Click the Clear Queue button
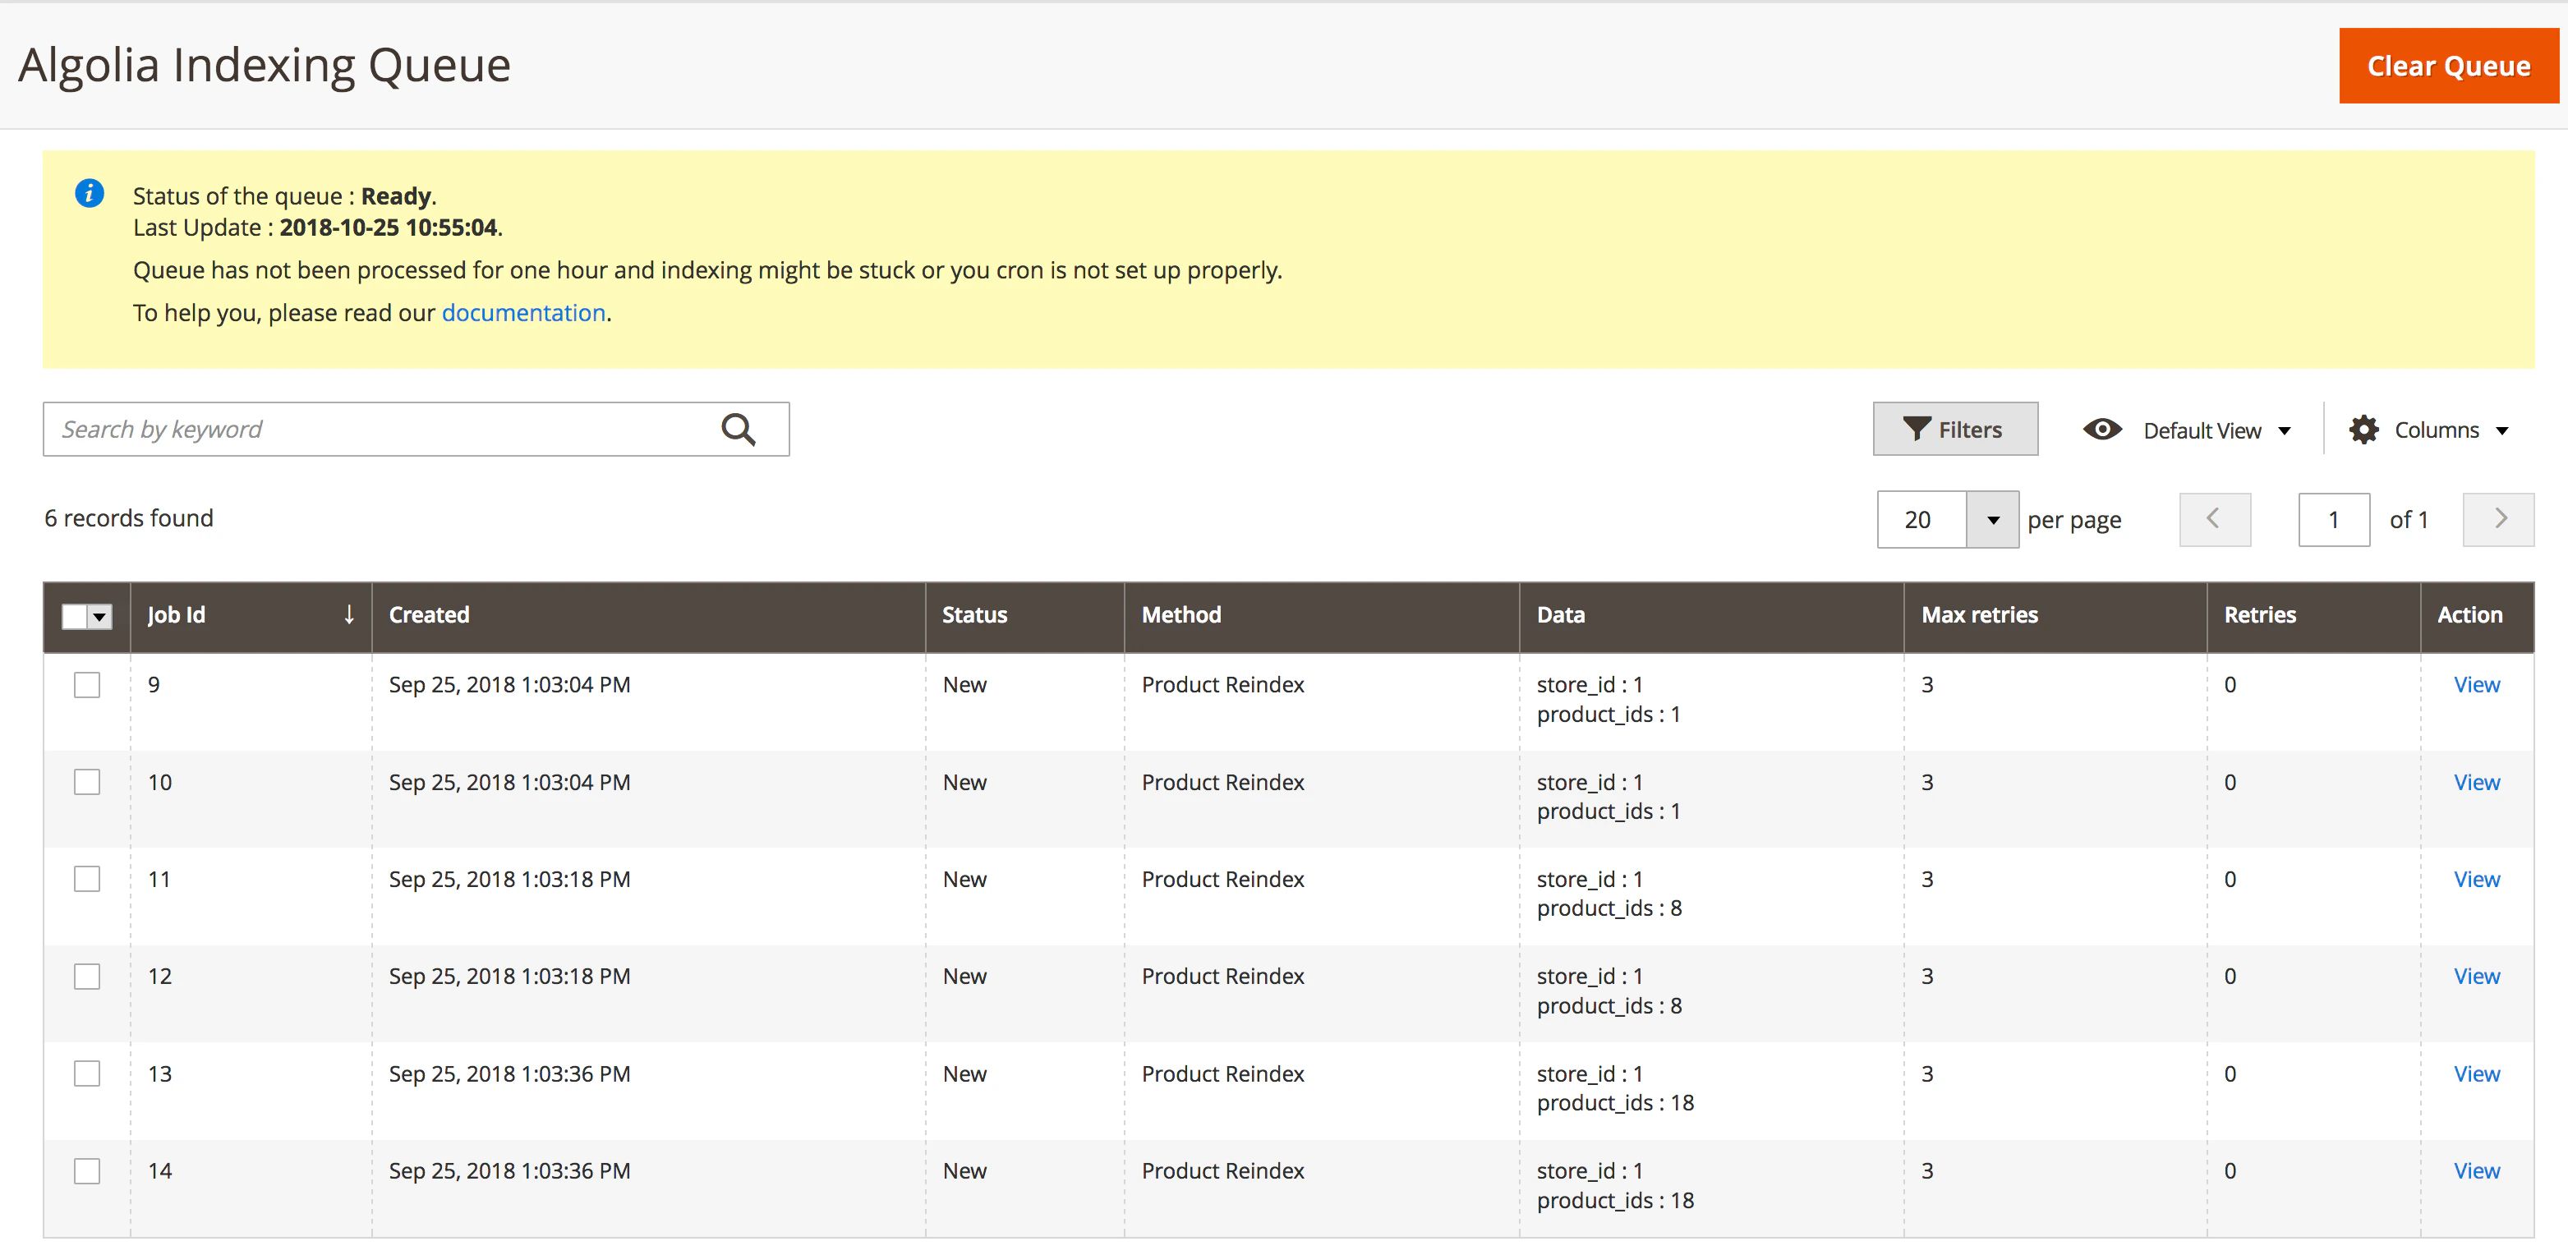This screenshot has height=1255, width=2568. 2448,65
